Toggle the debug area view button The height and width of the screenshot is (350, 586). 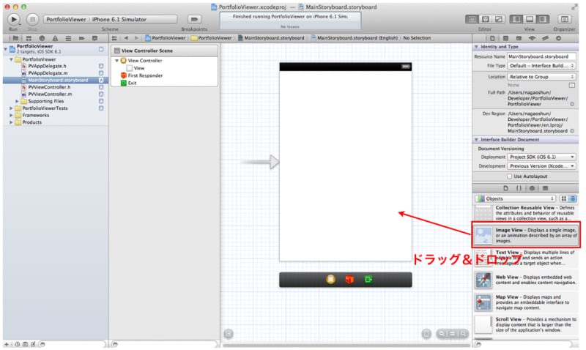coord(530,19)
